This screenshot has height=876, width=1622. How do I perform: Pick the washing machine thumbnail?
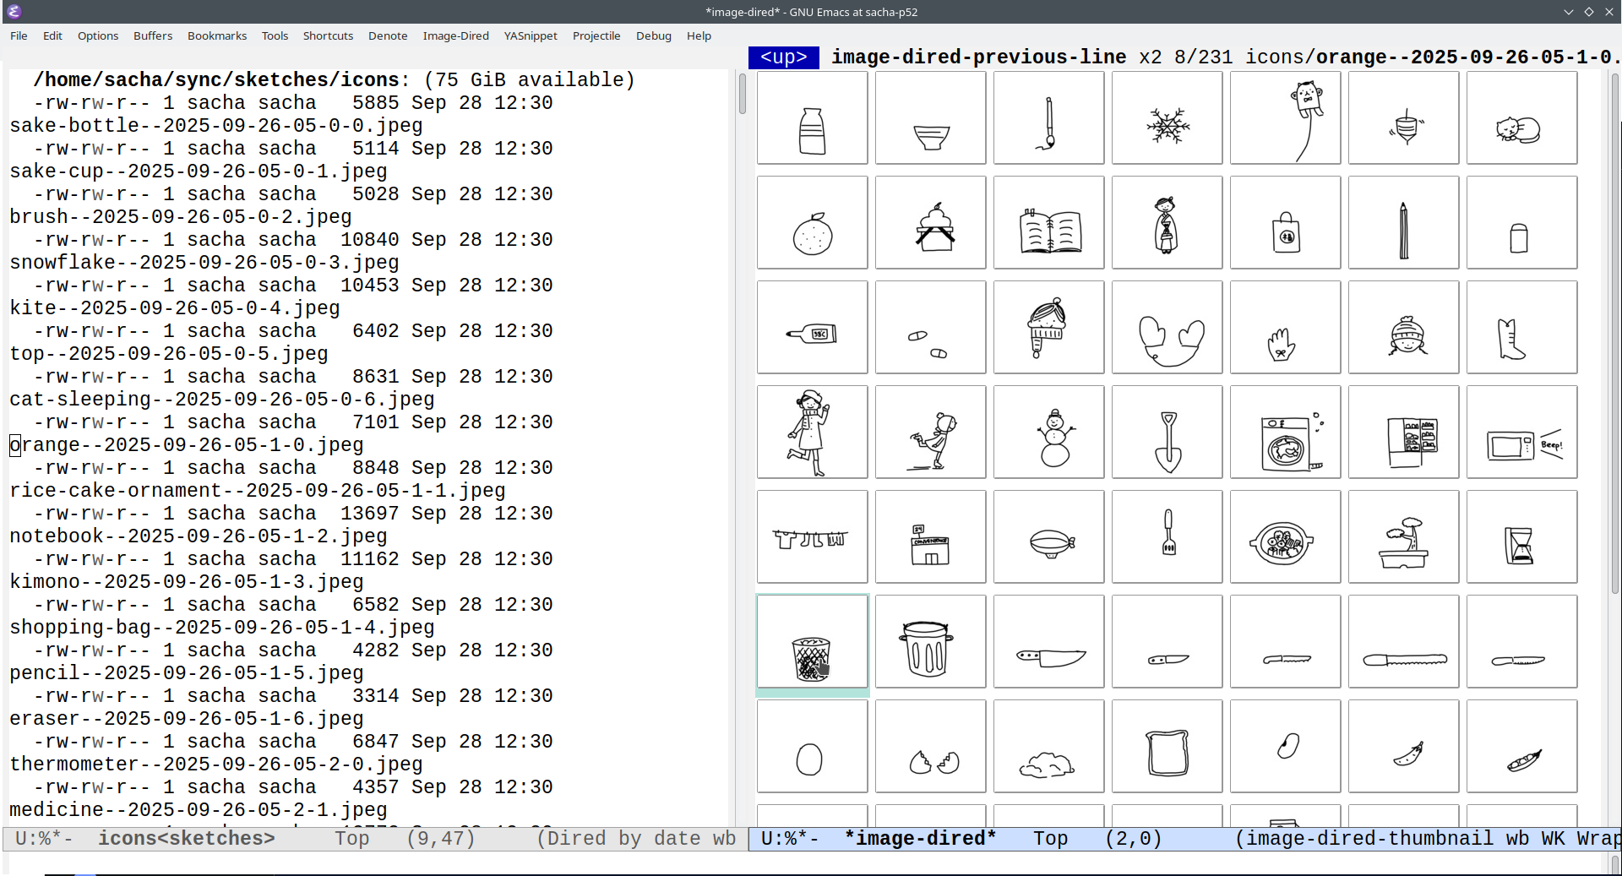coord(1285,433)
